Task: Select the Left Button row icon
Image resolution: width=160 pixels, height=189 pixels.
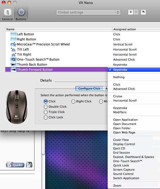Action: (x=13, y=34)
